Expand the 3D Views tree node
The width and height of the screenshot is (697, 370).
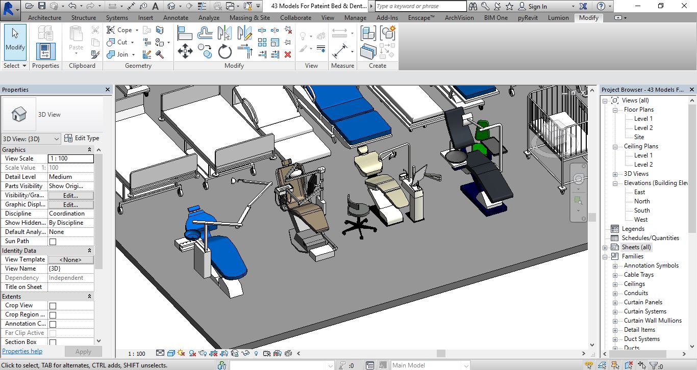(x=616, y=174)
